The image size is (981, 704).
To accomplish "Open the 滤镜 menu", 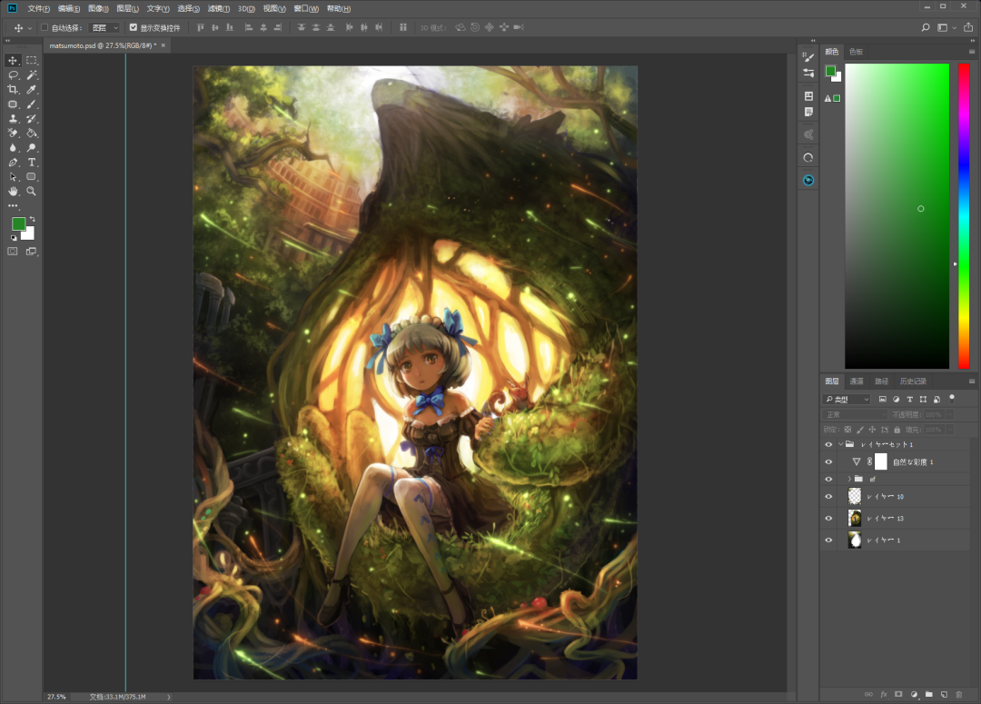I will [217, 8].
